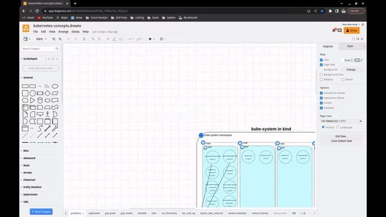Click the undo arrow in toolbar

pyautogui.click(x=69, y=39)
